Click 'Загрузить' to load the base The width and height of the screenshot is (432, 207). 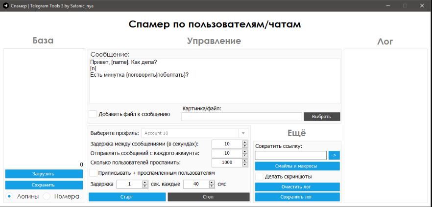44,174
